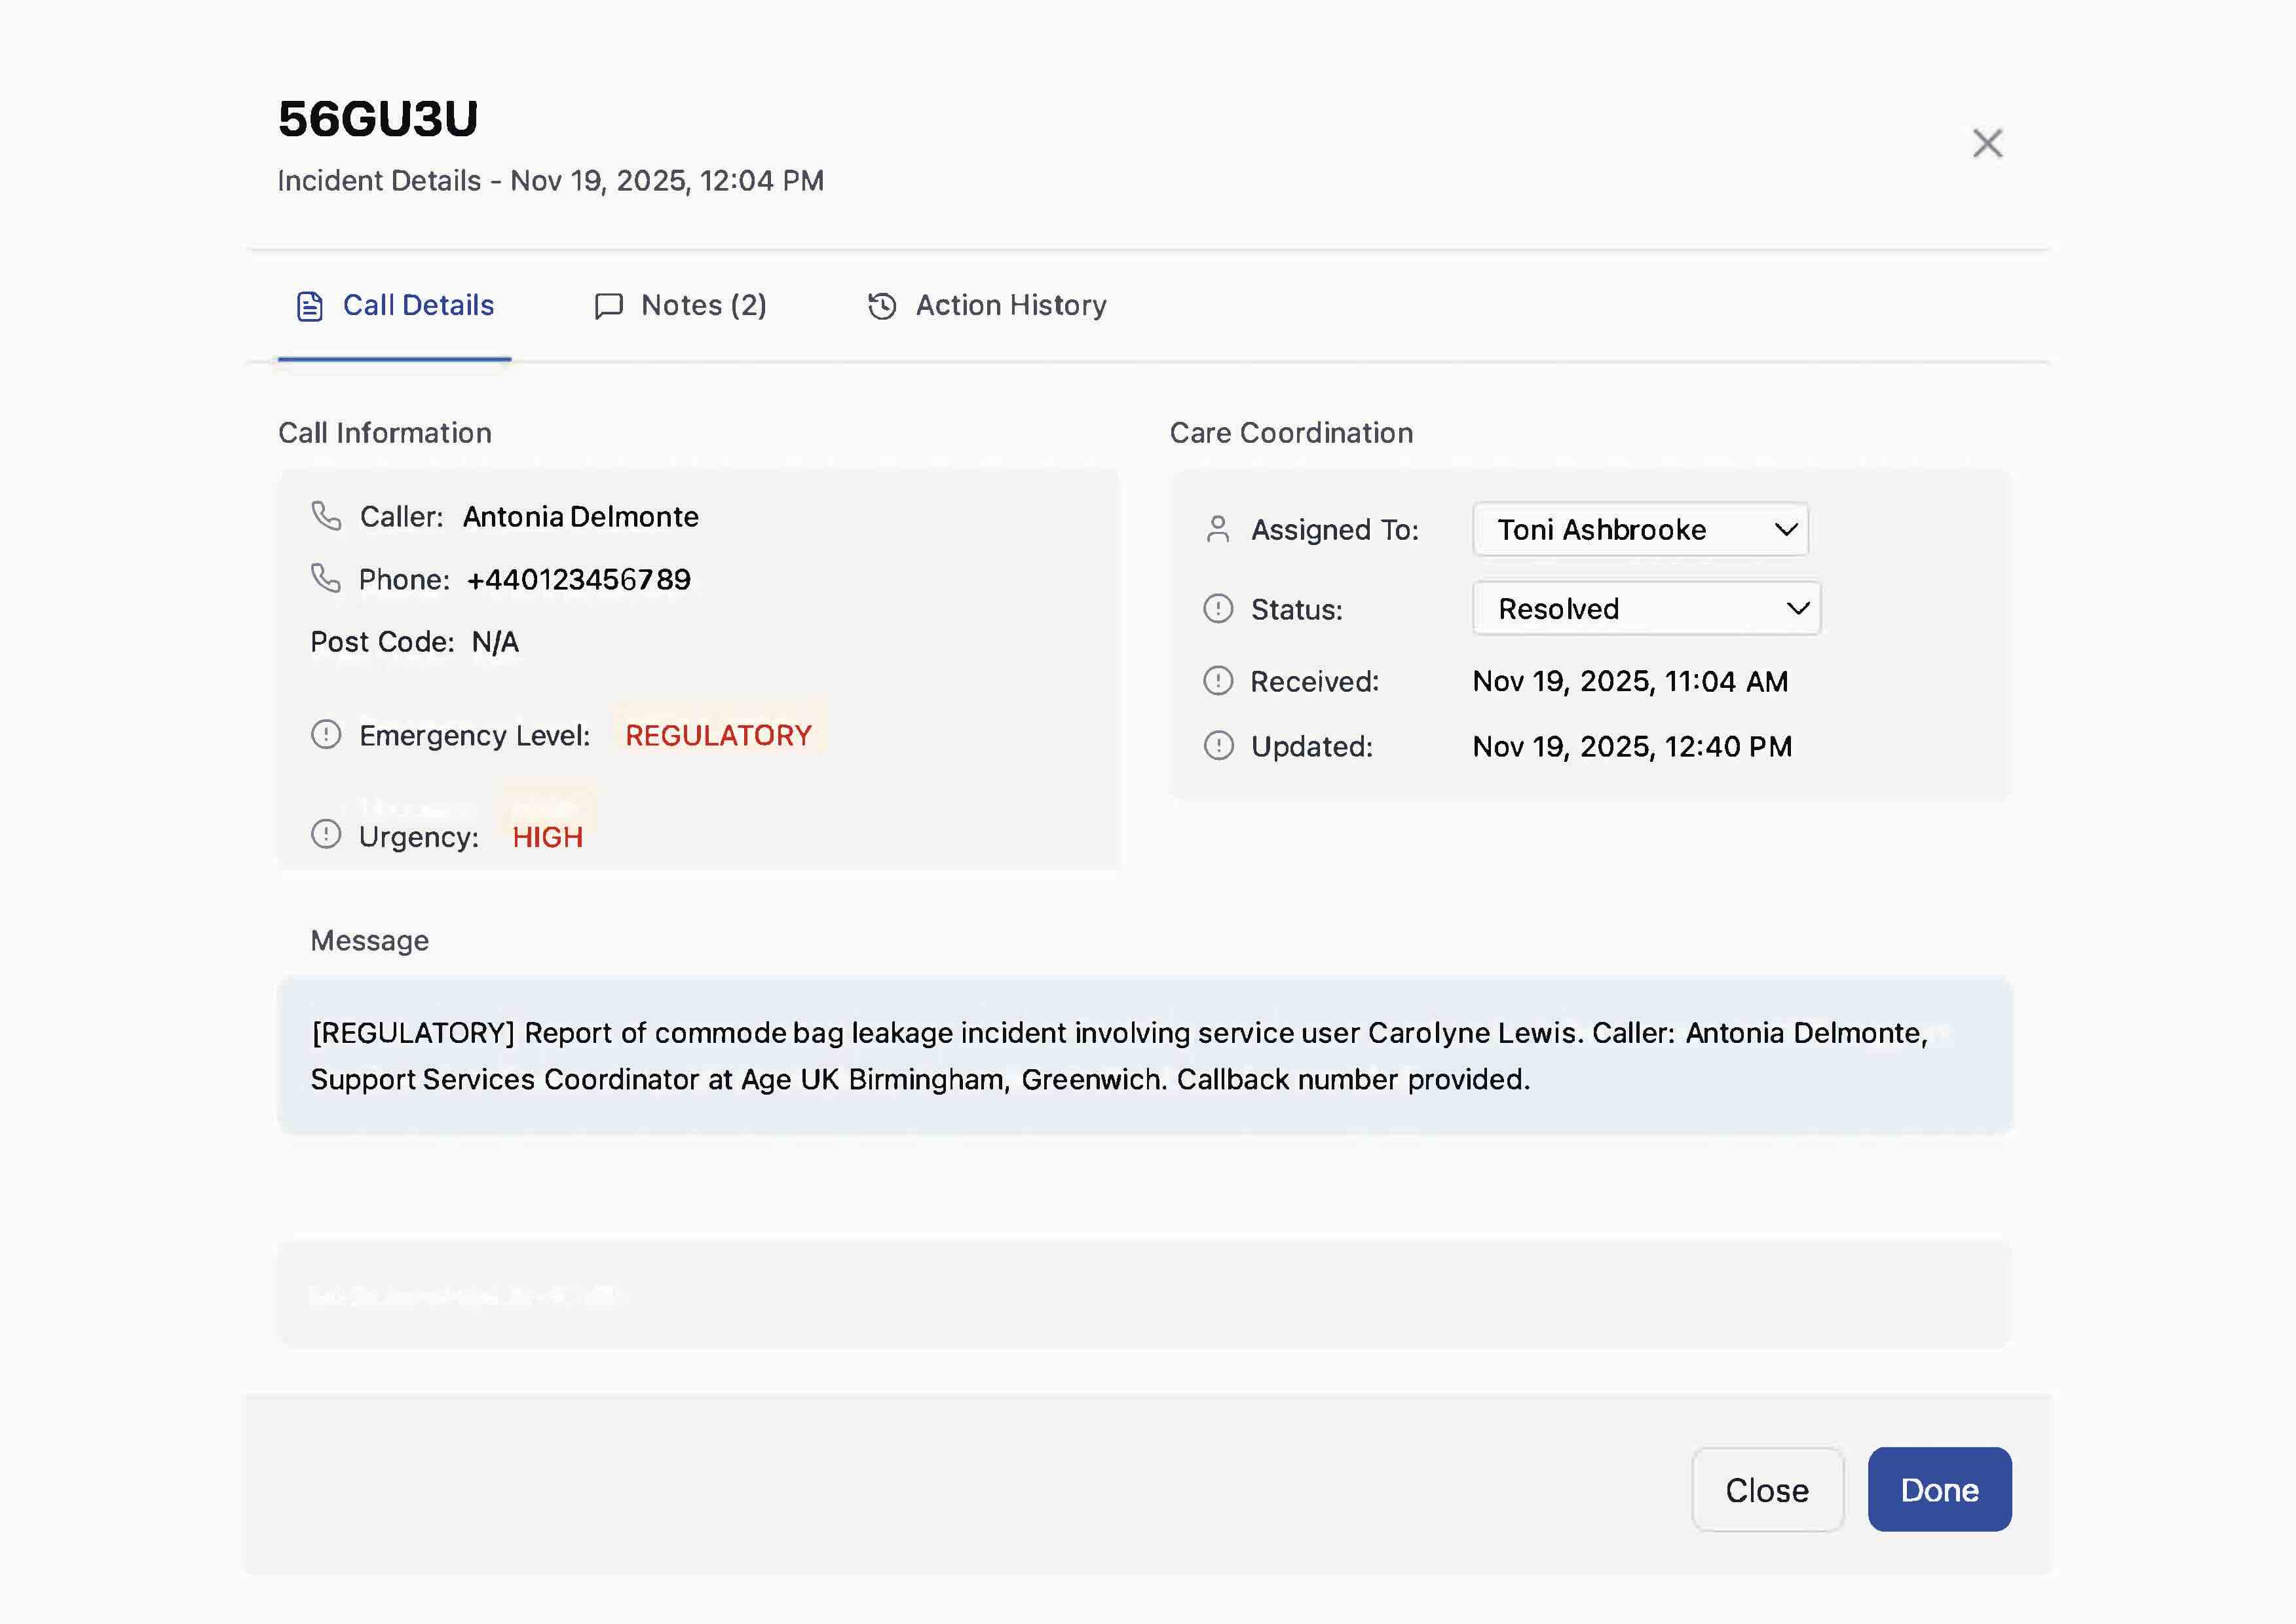Switch to the Notes (2) tab
2296x1624 pixels.
pos(681,305)
